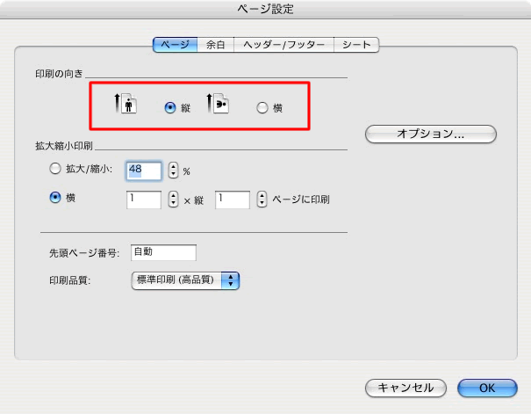Select the 縦 portrait radio button
The width and height of the screenshot is (531, 414).
tap(171, 107)
